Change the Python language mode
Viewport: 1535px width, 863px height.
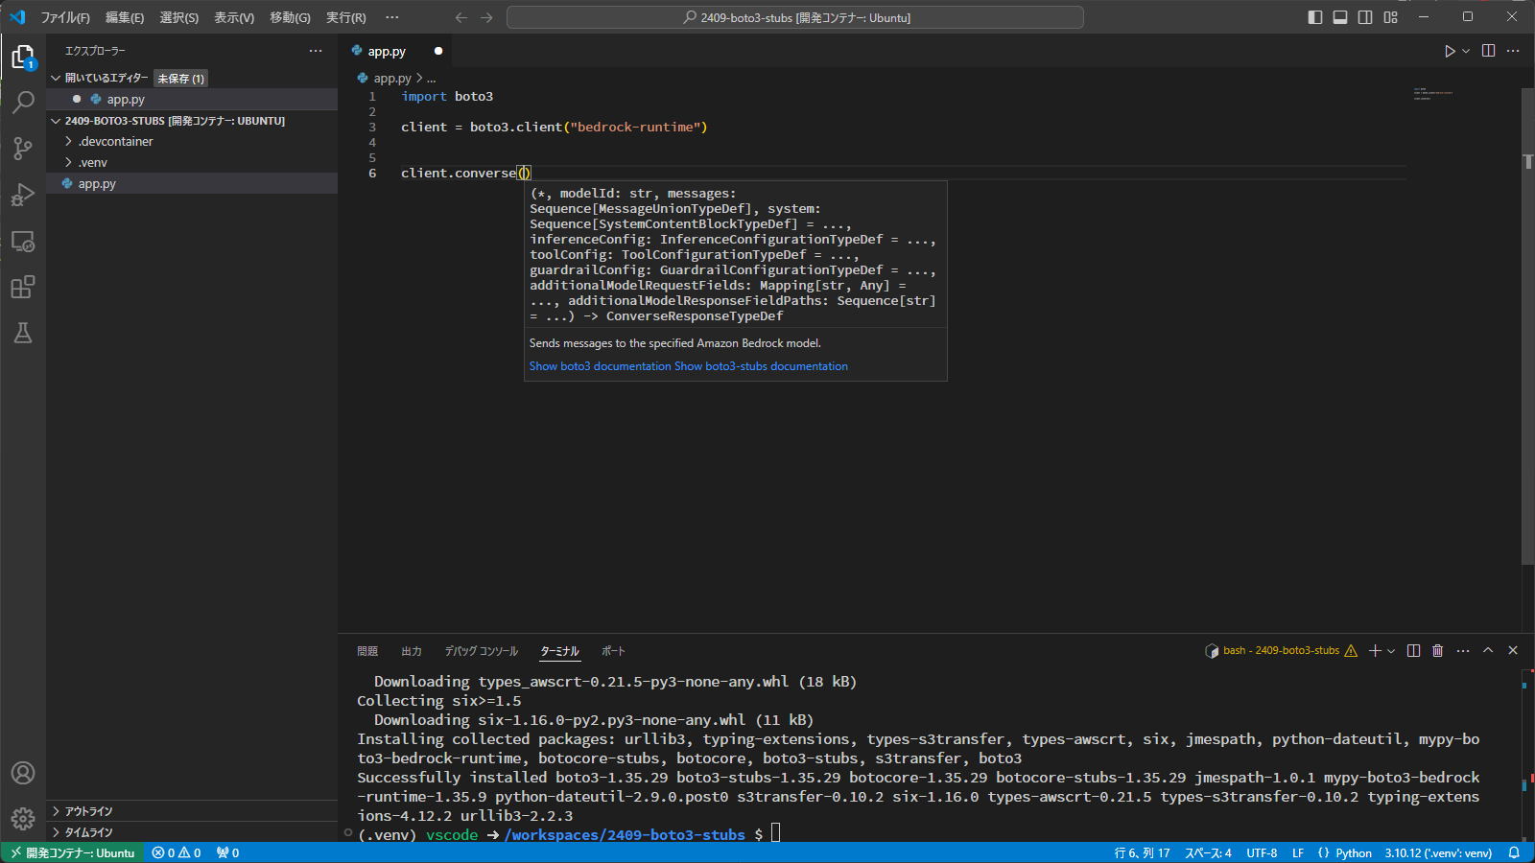point(1354,852)
